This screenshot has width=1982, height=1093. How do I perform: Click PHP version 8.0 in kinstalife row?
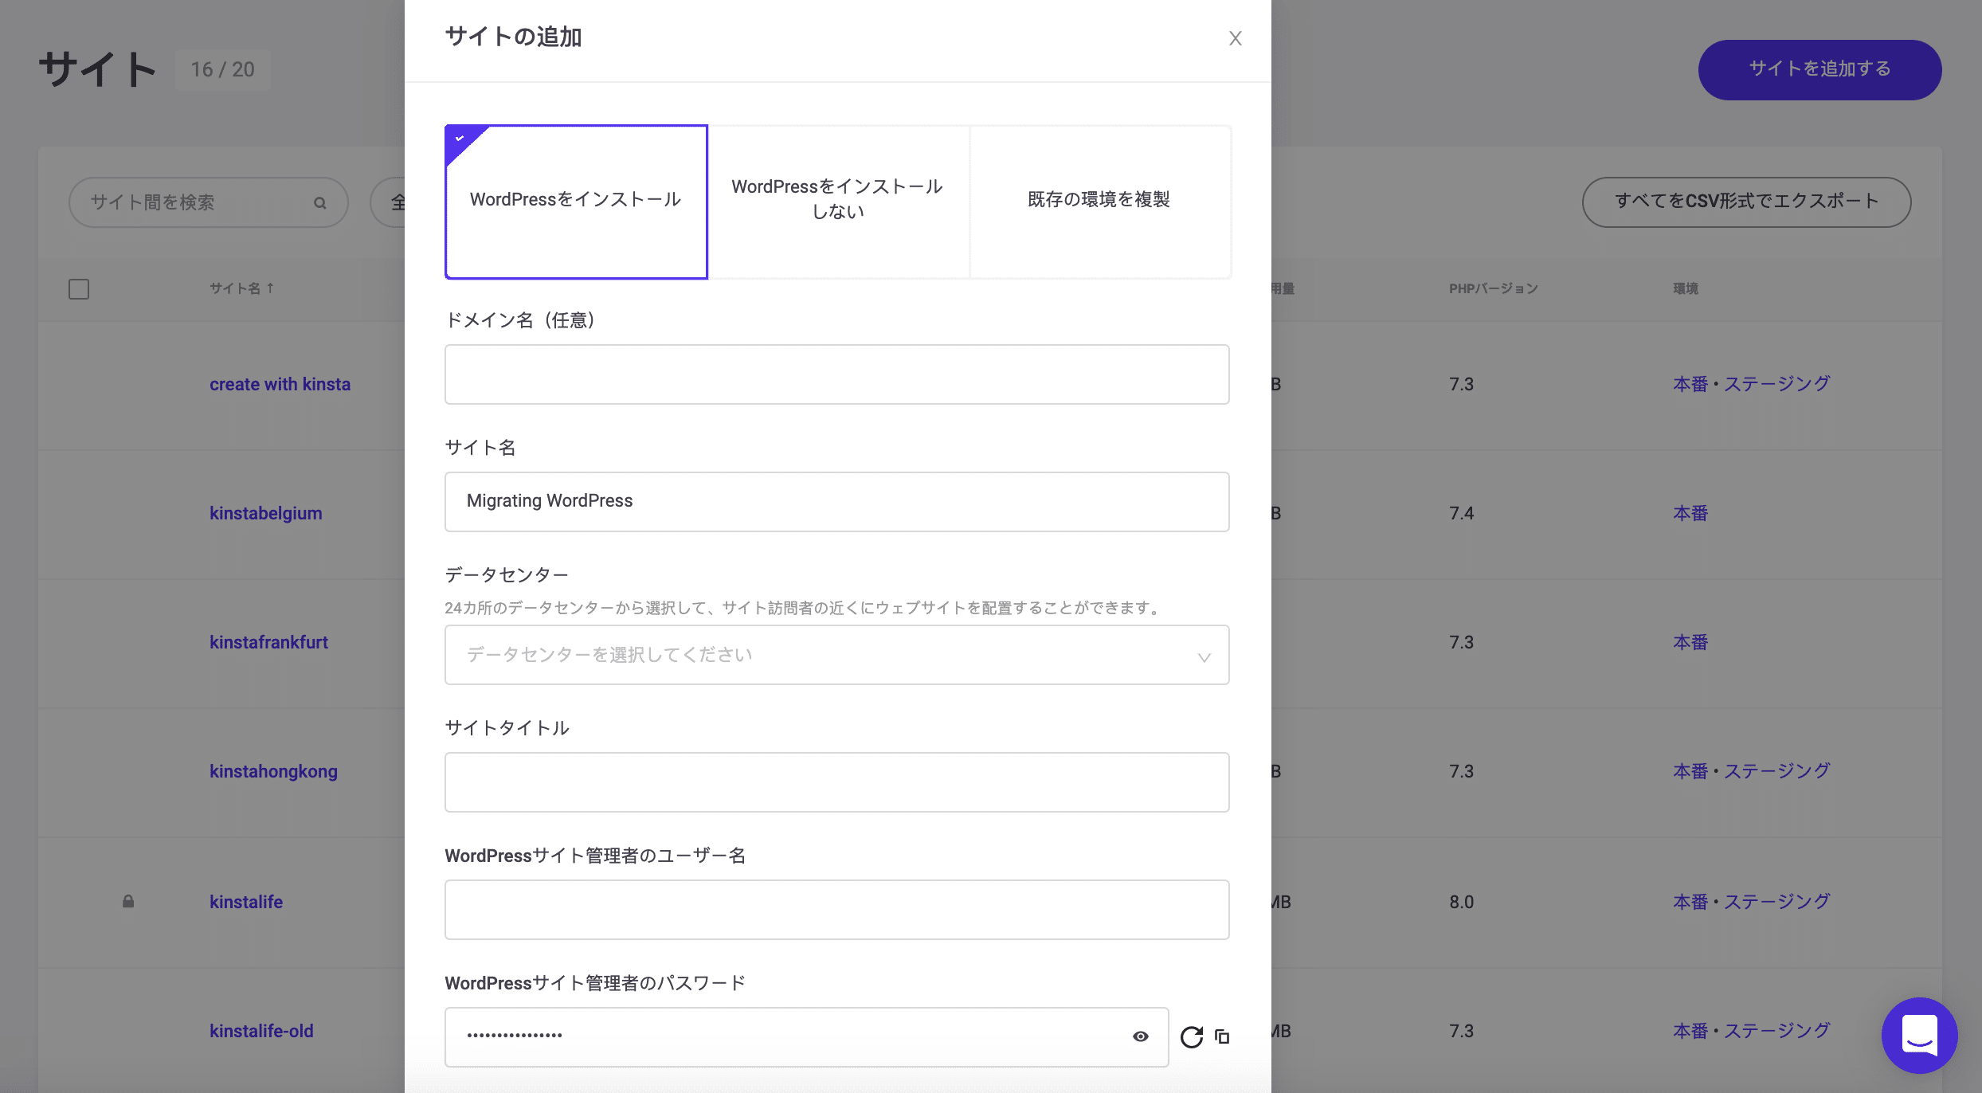pyautogui.click(x=1461, y=902)
